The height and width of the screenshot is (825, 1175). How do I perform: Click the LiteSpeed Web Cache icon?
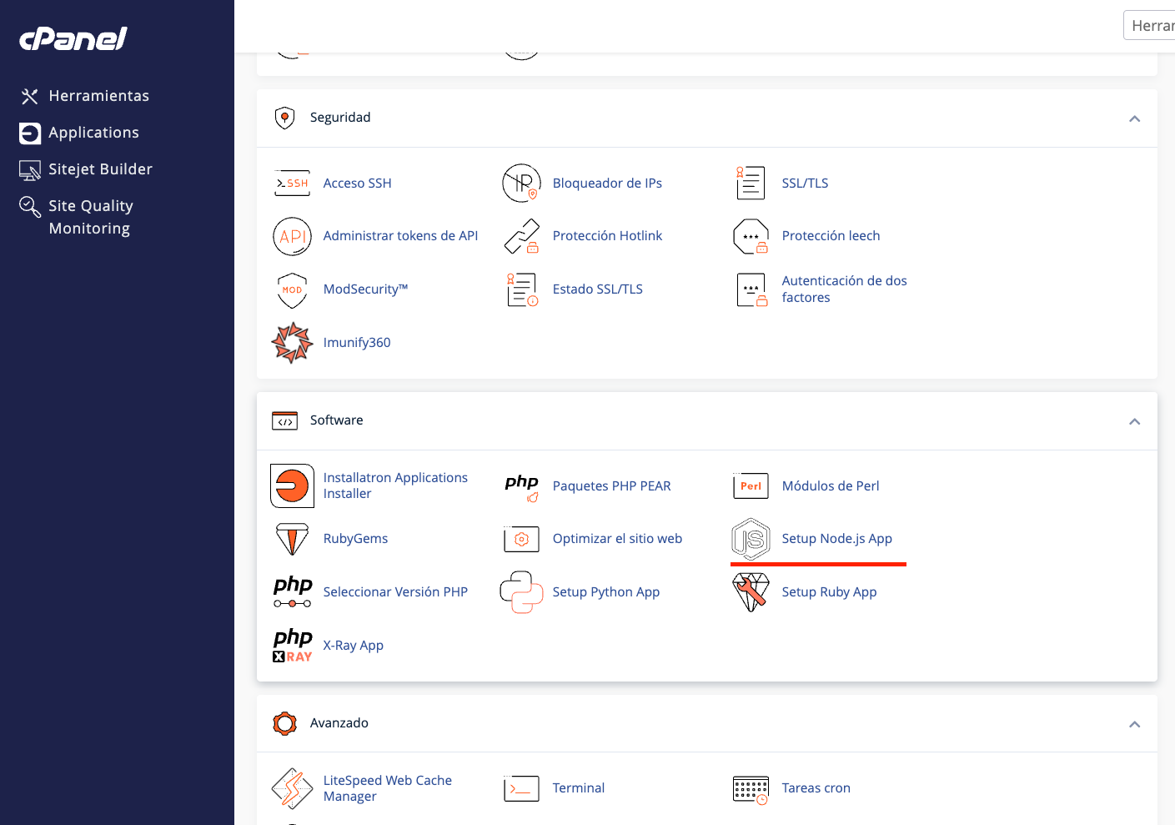(x=292, y=788)
